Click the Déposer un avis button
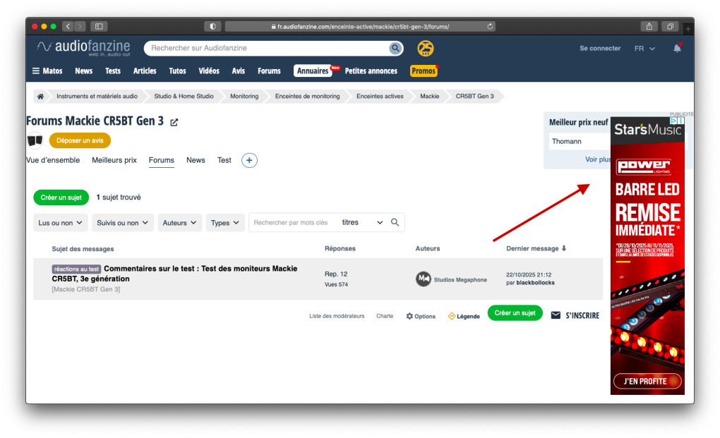Viewport: 720px width, 438px height. click(80, 140)
